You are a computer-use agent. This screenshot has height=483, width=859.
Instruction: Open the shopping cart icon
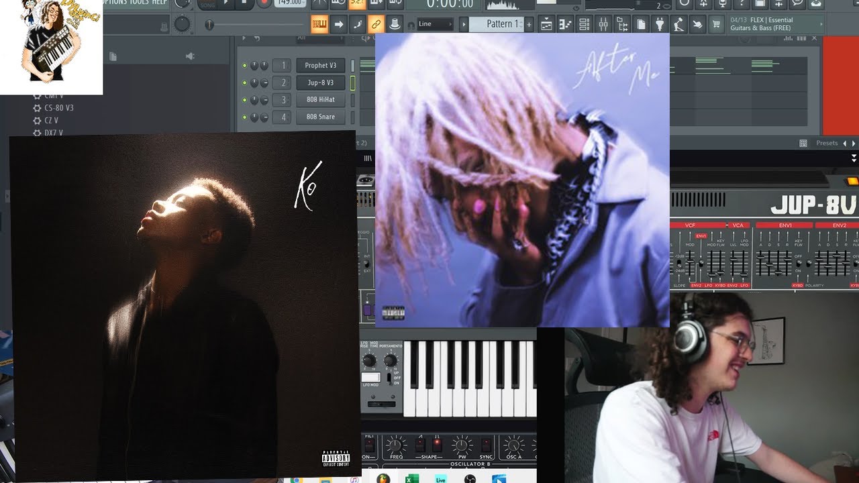[717, 24]
